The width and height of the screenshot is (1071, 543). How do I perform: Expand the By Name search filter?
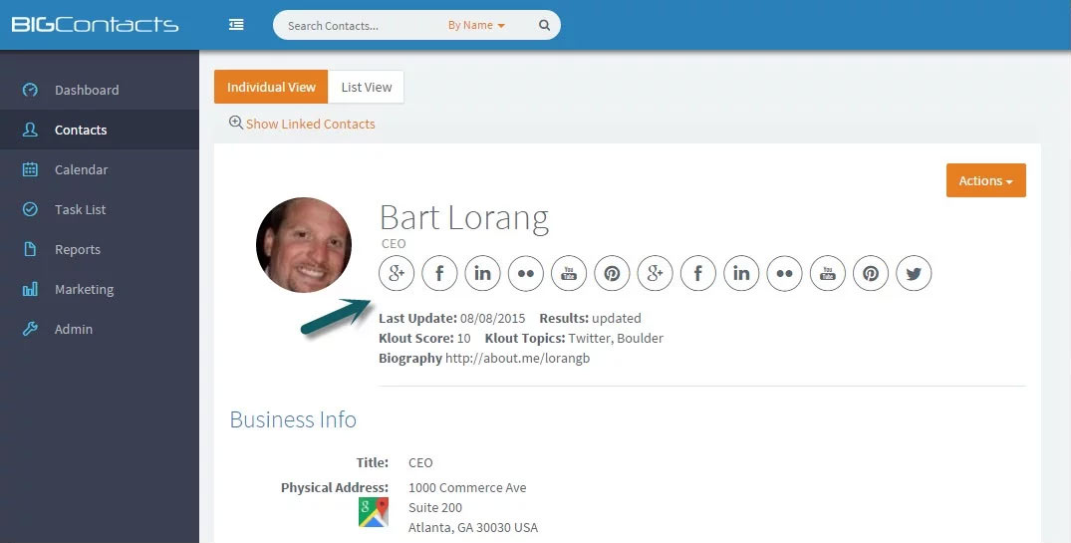(x=476, y=25)
